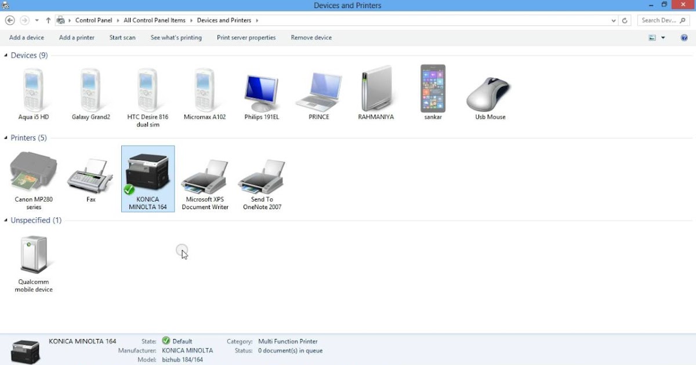
Task: Click 'Multi Function Printer' category value
Action: 288,341
